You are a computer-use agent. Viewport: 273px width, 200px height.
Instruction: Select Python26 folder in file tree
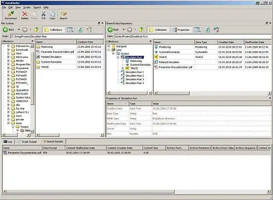[x=21, y=79]
